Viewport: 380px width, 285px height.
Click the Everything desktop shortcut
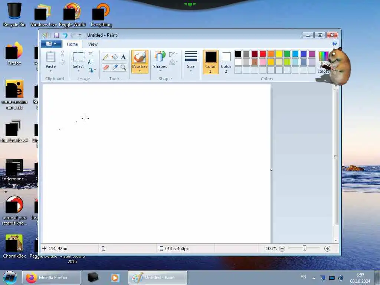[x=101, y=14]
